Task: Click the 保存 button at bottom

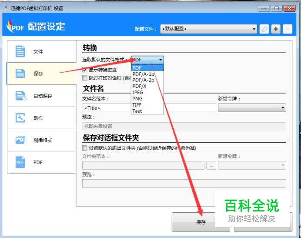Action: pos(201,222)
